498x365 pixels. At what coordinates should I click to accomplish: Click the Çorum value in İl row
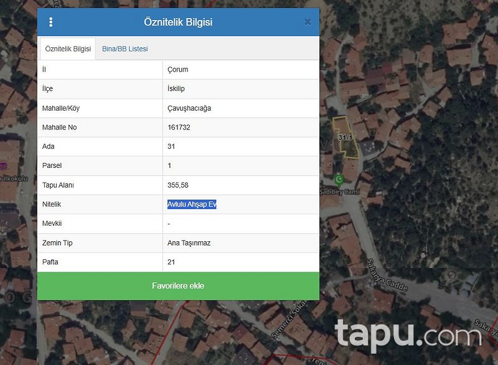(x=178, y=70)
